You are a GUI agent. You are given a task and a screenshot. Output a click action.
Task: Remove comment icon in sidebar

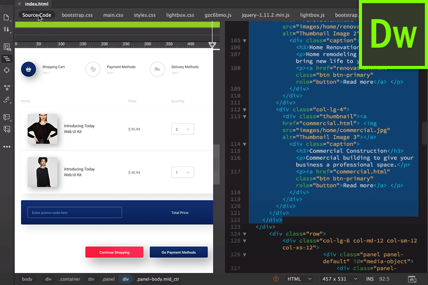(x=7, y=129)
